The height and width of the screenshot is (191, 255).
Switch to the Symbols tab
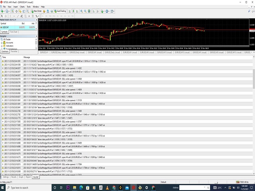tap(4, 32)
